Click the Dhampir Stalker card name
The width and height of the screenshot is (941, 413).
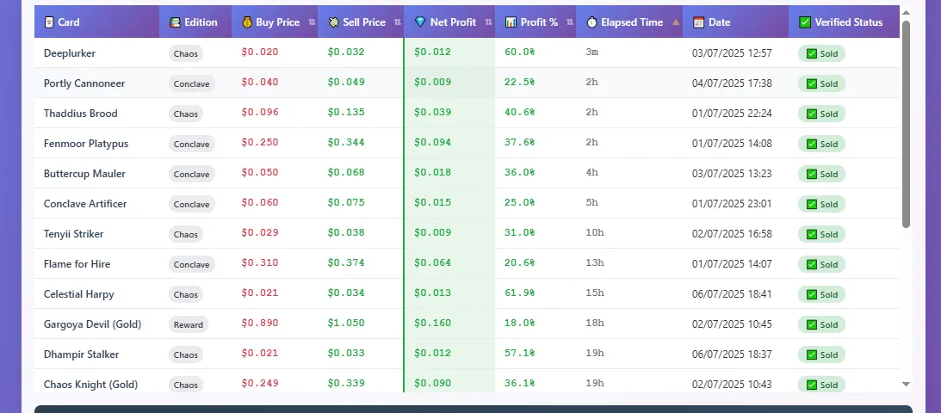click(82, 354)
